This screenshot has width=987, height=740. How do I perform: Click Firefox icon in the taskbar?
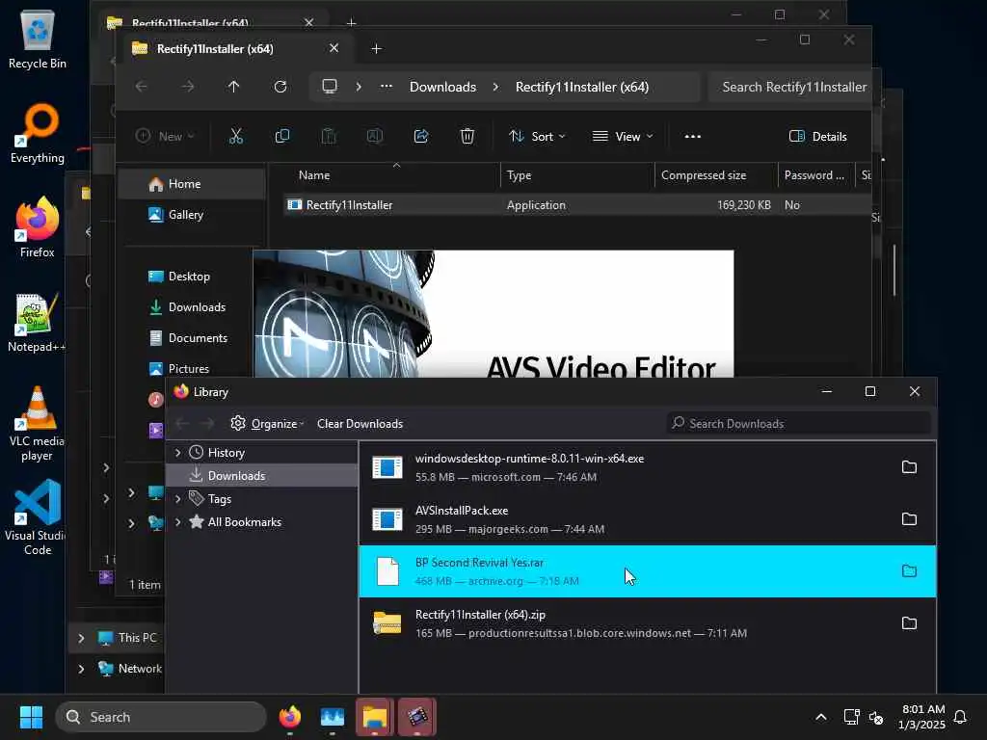[289, 717]
